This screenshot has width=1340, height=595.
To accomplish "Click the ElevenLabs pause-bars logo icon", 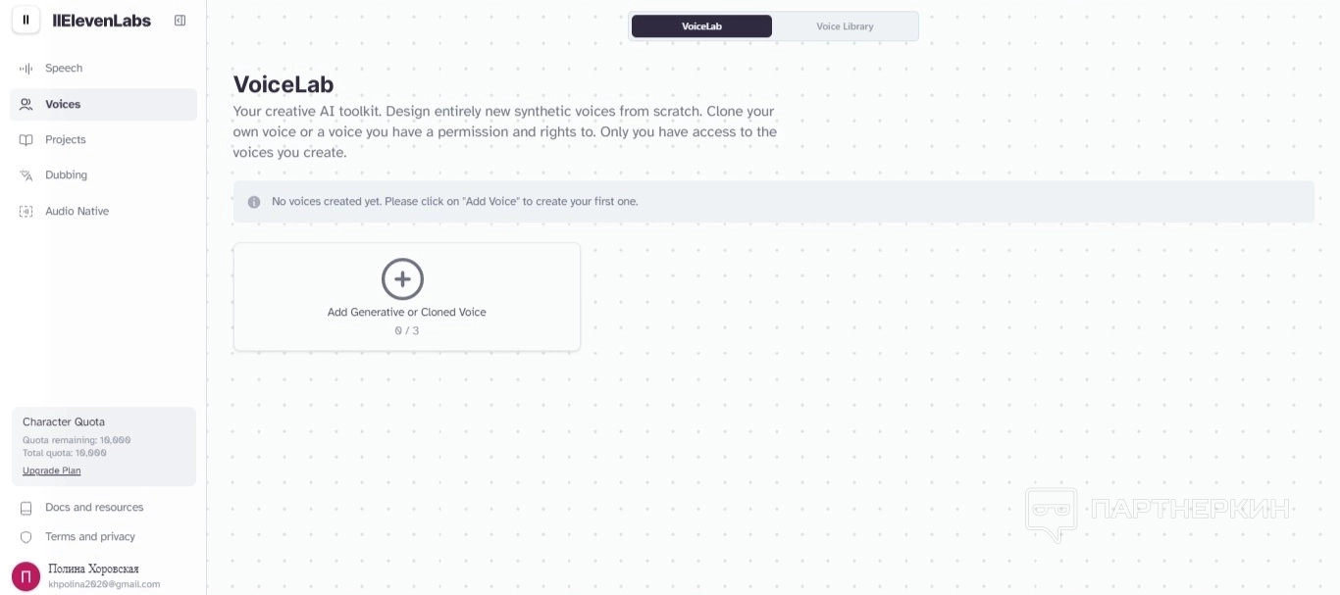I will click(26, 20).
